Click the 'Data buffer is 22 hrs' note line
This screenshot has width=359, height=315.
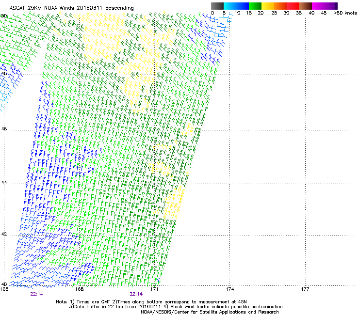[176, 307]
